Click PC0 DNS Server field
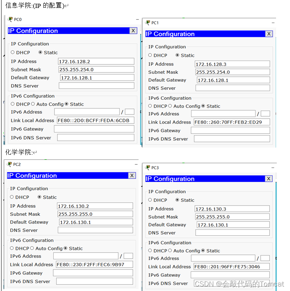290x291 pixels. pyautogui.click(x=96, y=86)
